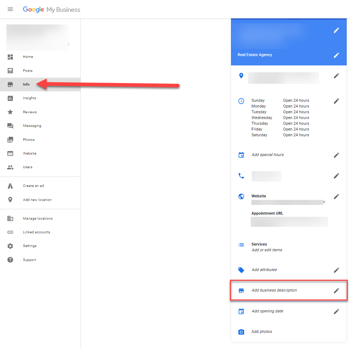Click Add photos
Screen dimensions: 351x348
coord(262,332)
